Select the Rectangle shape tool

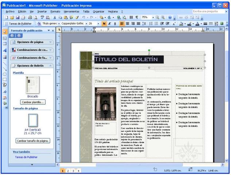[x=5, y=79]
